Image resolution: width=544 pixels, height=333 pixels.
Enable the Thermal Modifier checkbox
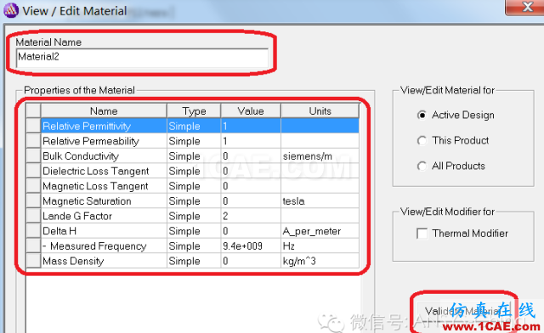422,234
